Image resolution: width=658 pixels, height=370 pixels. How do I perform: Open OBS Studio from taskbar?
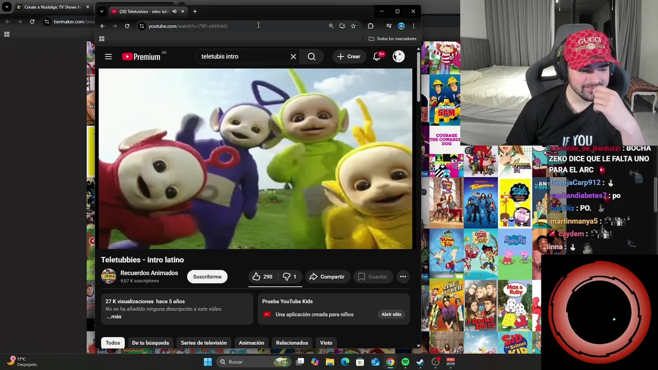(x=435, y=362)
